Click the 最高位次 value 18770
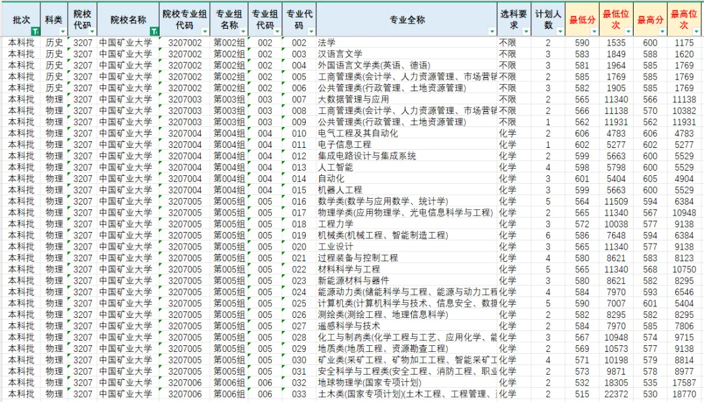The width and height of the screenshot is (704, 402). click(684, 394)
